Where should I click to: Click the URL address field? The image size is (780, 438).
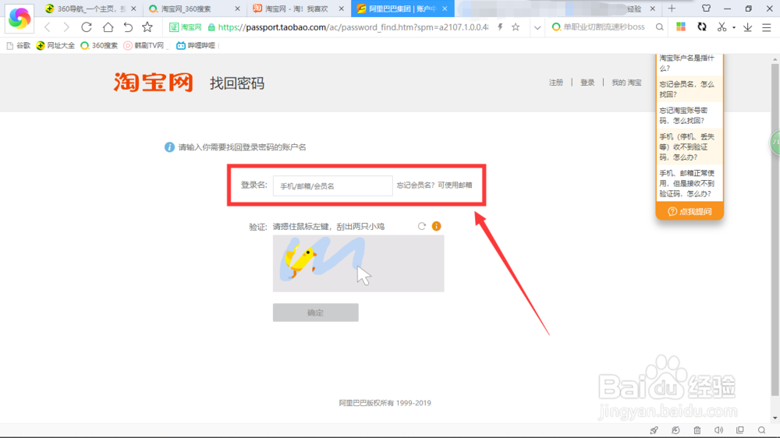(353, 27)
